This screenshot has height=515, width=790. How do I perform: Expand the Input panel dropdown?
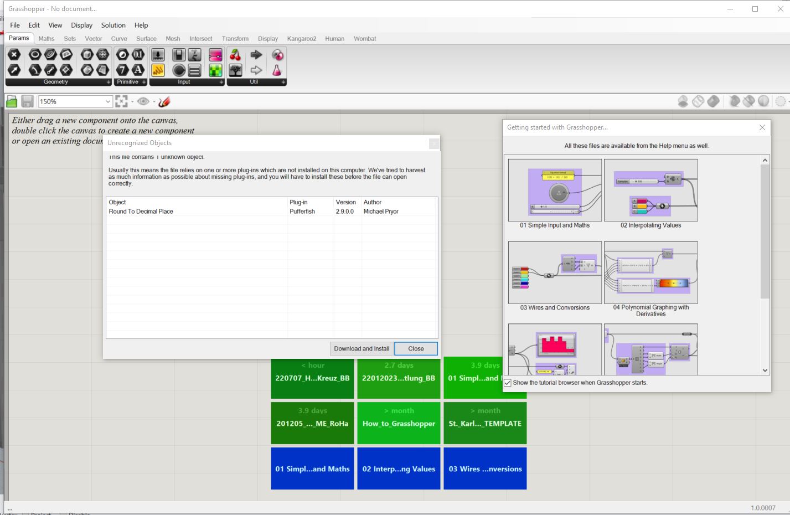click(x=221, y=82)
